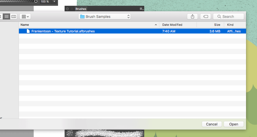Viewport: 257px width, 137px height.
Task: Close the Brushes panel with X icon
Action: pyautogui.click(x=67, y=9)
